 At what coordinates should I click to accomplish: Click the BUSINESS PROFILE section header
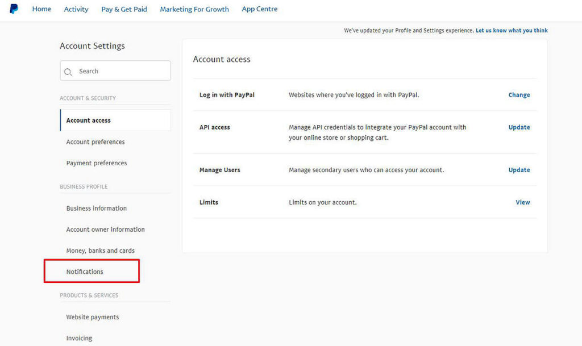pyautogui.click(x=84, y=186)
